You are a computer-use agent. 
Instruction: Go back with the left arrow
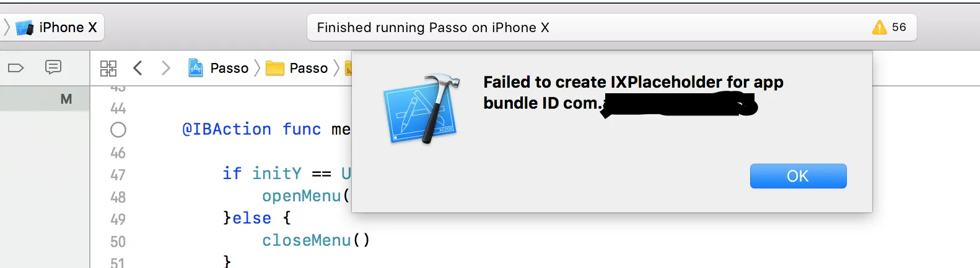(x=138, y=68)
